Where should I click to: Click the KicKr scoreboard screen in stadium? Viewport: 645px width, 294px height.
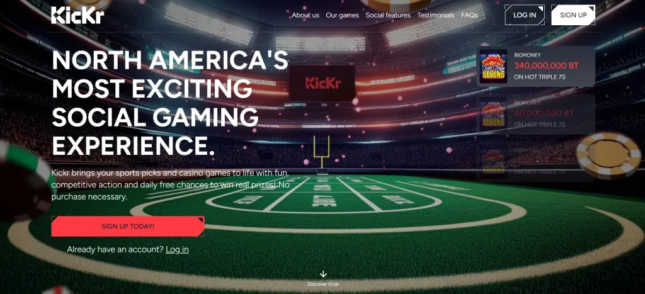(322, 83)
